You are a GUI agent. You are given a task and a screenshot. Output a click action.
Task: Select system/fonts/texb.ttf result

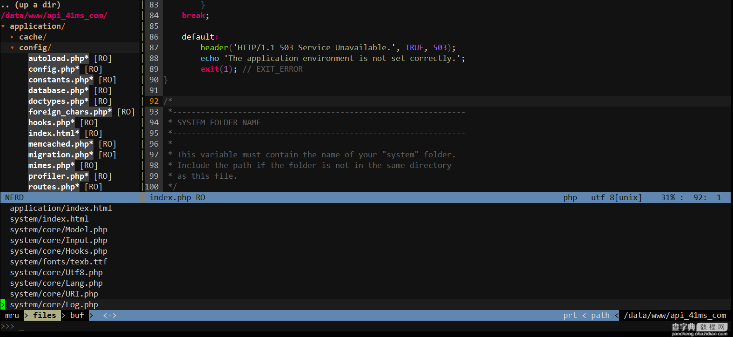click(59, 262)
